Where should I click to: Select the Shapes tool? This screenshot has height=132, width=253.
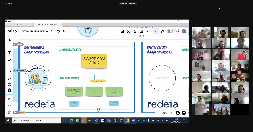[x=9, y=65]
